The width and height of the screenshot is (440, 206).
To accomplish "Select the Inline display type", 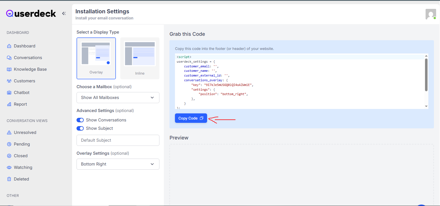I will coord(140,58).
